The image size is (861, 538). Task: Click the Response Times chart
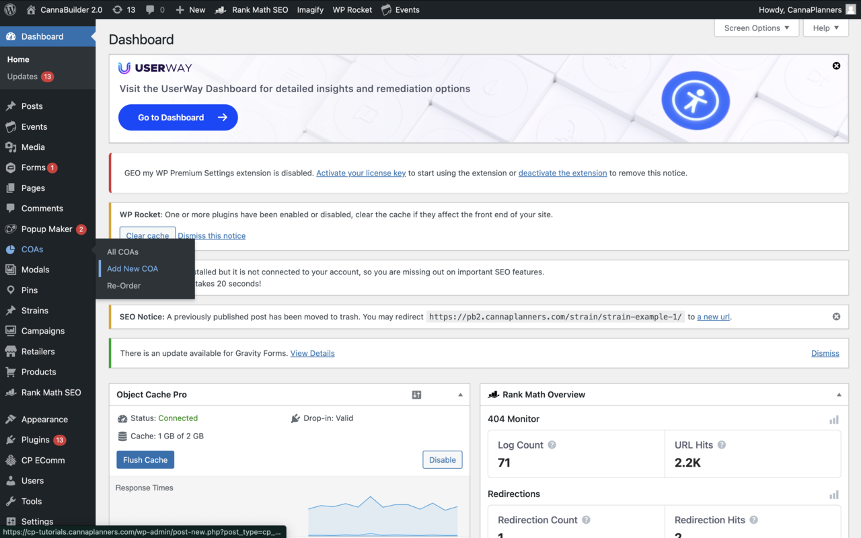(383, 516)
